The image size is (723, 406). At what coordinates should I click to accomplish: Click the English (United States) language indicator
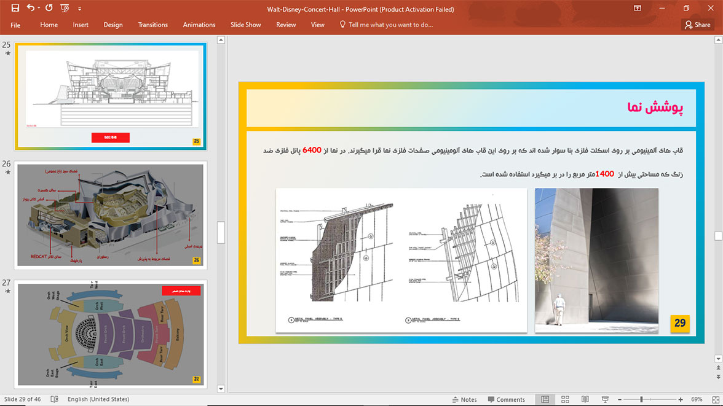tap(98, 399)
